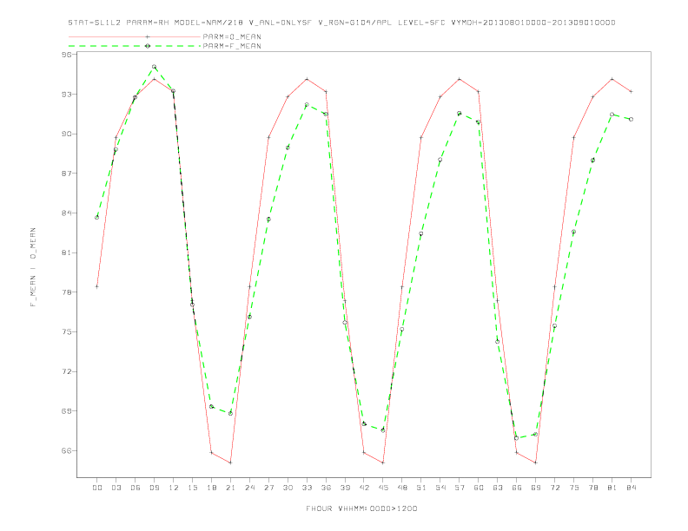This screenshot has height=531, width=688.
Task: Select LEVEL=SFC in the header
Action: point(421,23)
